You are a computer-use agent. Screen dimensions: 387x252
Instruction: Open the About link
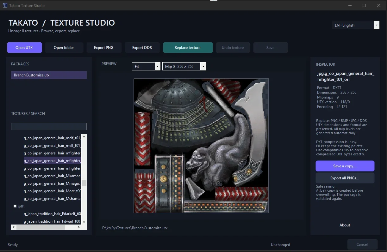(345, 225)
